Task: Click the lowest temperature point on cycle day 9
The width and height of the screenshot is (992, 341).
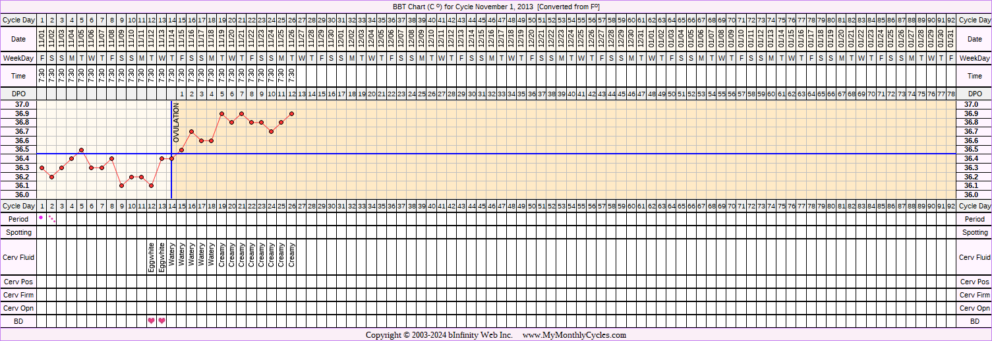Action: [121, 186]
